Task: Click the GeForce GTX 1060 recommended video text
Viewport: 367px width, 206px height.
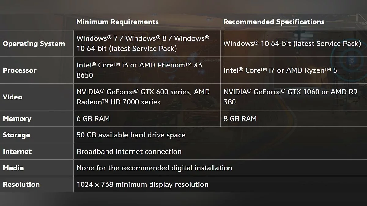Action: pyautogui.click(x=290, y=97)
